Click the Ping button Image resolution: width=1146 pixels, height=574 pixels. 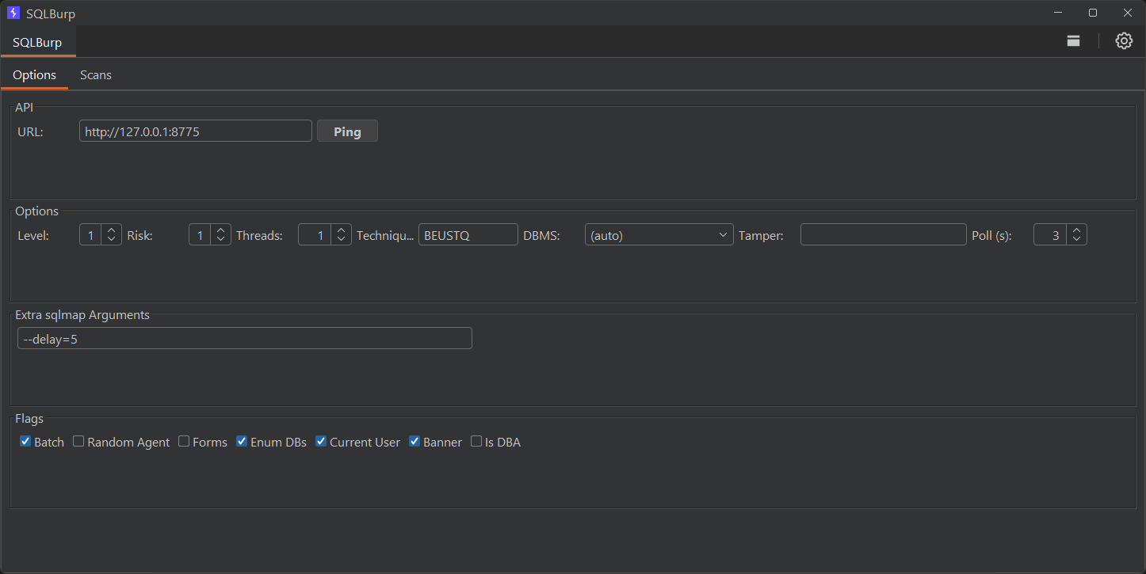click(x=347, y=131)
